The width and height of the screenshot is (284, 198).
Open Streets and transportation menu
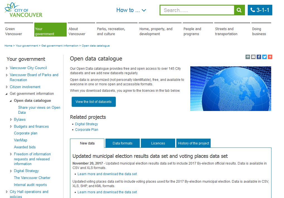coord(232,30)
